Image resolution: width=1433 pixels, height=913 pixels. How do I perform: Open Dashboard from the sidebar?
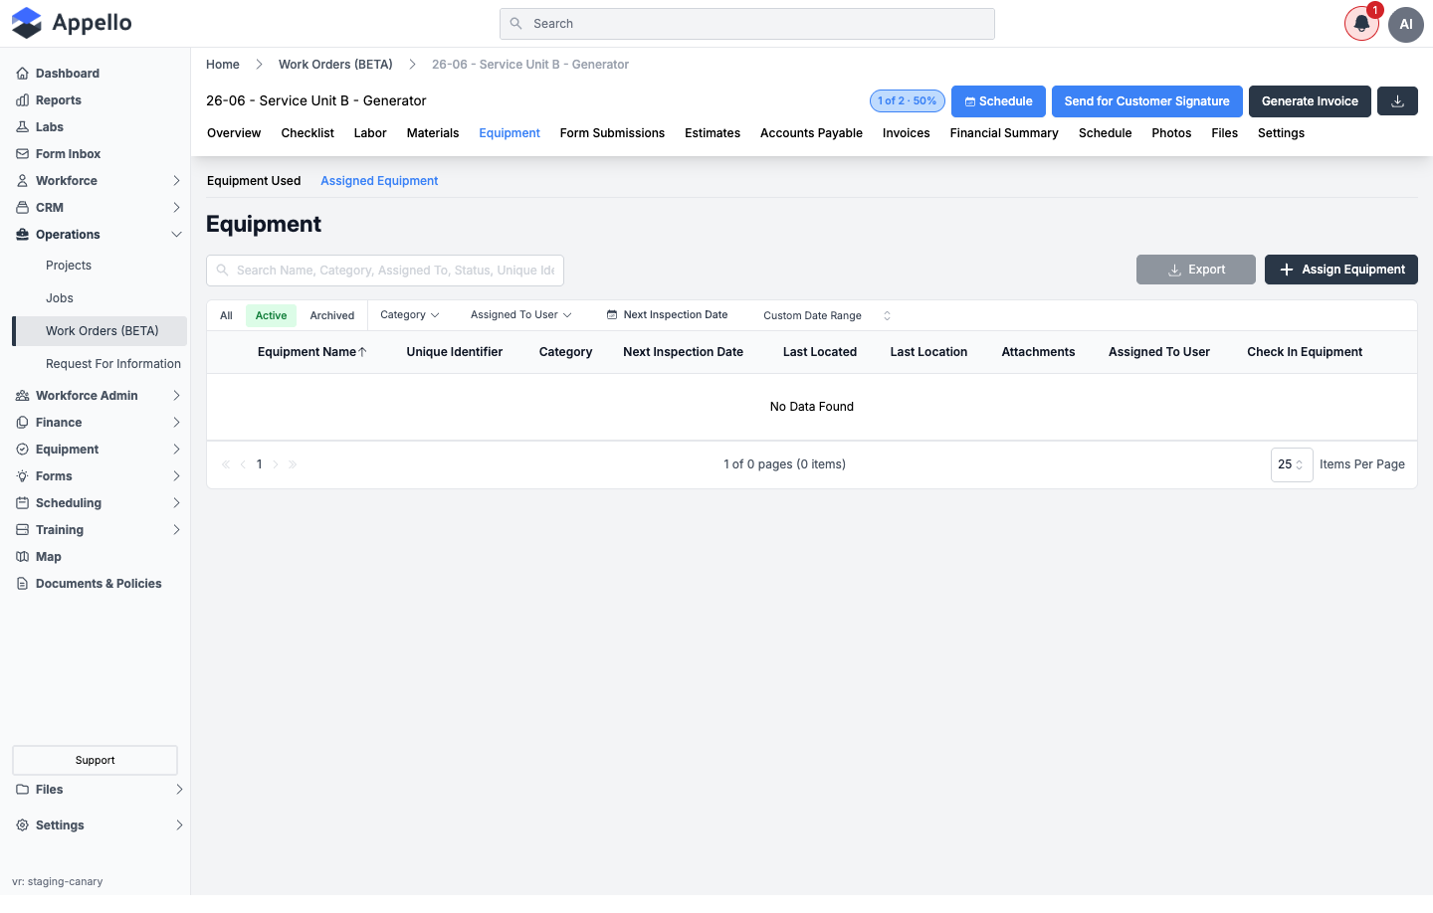click(67, 74)
